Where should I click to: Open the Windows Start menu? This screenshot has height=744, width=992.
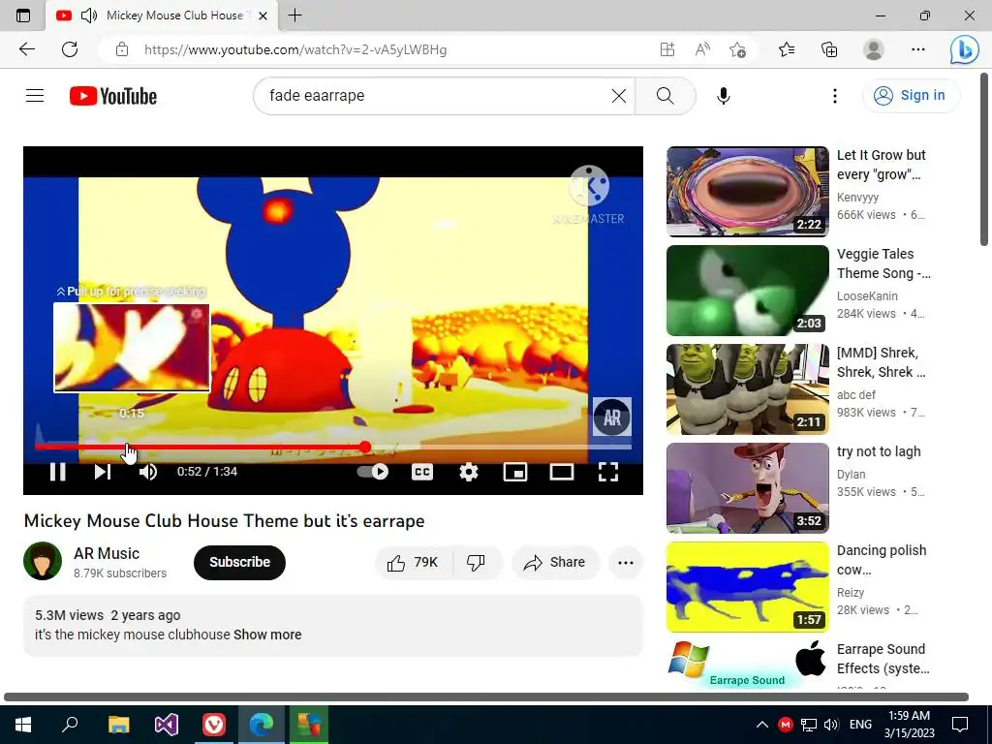click(x=23, y=725)
